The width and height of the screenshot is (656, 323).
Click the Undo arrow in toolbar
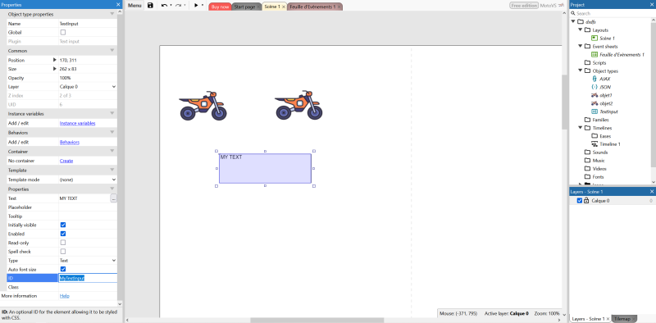coord(164,6)
